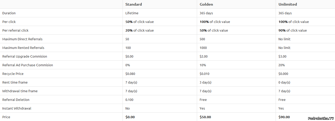Select the Instant Withdrawal row label
This screenshot has height=121, width=335.
coord(17,108)
